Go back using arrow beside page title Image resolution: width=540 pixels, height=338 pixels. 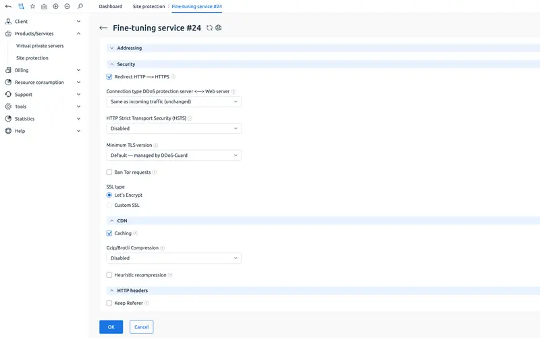(103, 28)
